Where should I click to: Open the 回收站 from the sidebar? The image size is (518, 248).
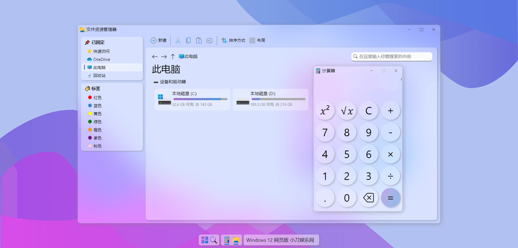[x=99, y=75]
